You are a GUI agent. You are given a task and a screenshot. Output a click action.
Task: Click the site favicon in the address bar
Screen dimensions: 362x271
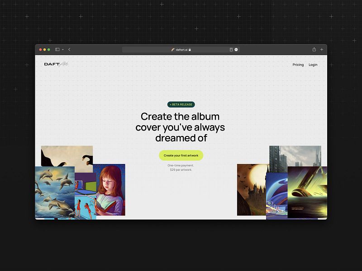pyautogui.click(x=173, y=50)
